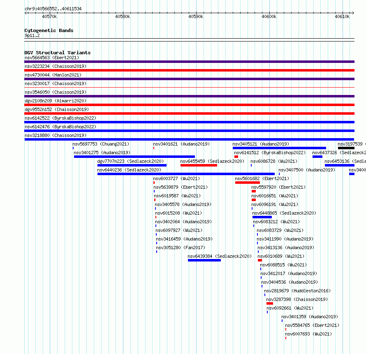Click the chr9:40566552..40611534 coordinate label
366x354 pixels.
tap(53, 9)
